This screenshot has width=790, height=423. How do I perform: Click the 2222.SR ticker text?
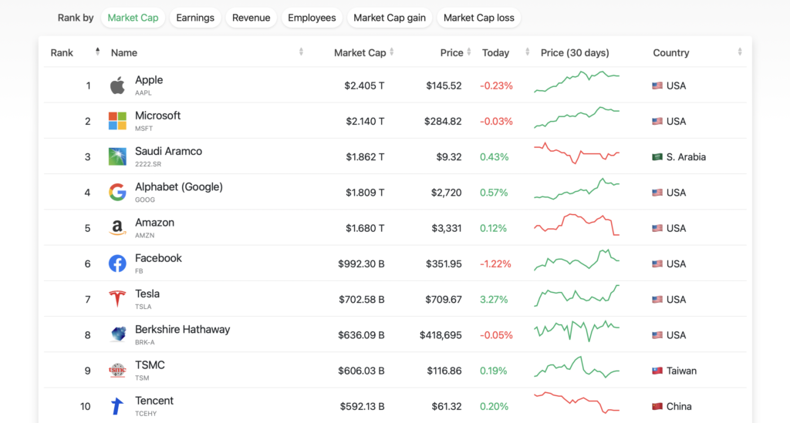pos(148,164)
